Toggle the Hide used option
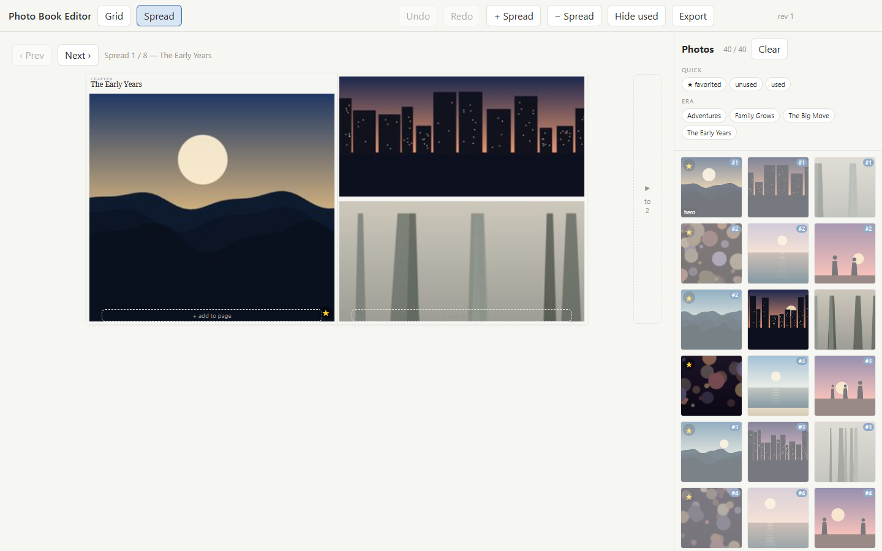Viewport: 882px width, 551px height. (636, 16)
